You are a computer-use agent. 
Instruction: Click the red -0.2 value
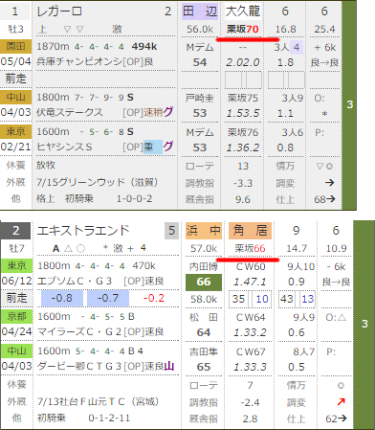(154, 298)
